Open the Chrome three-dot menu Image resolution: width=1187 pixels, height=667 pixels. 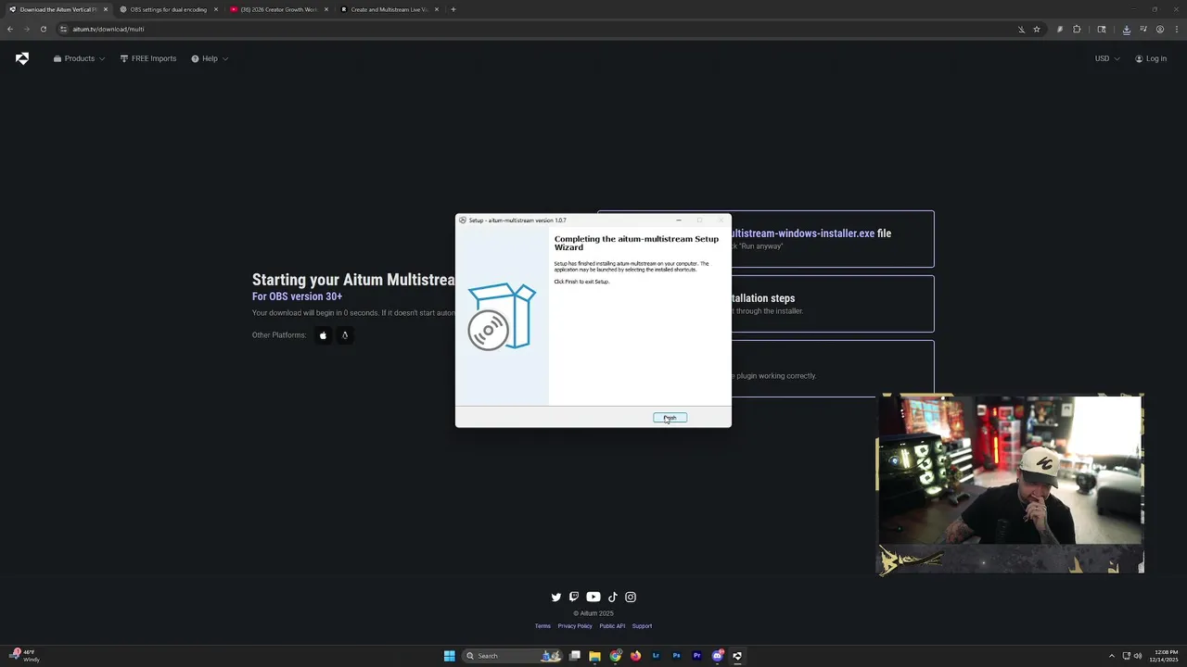(x=1176, y=29)
